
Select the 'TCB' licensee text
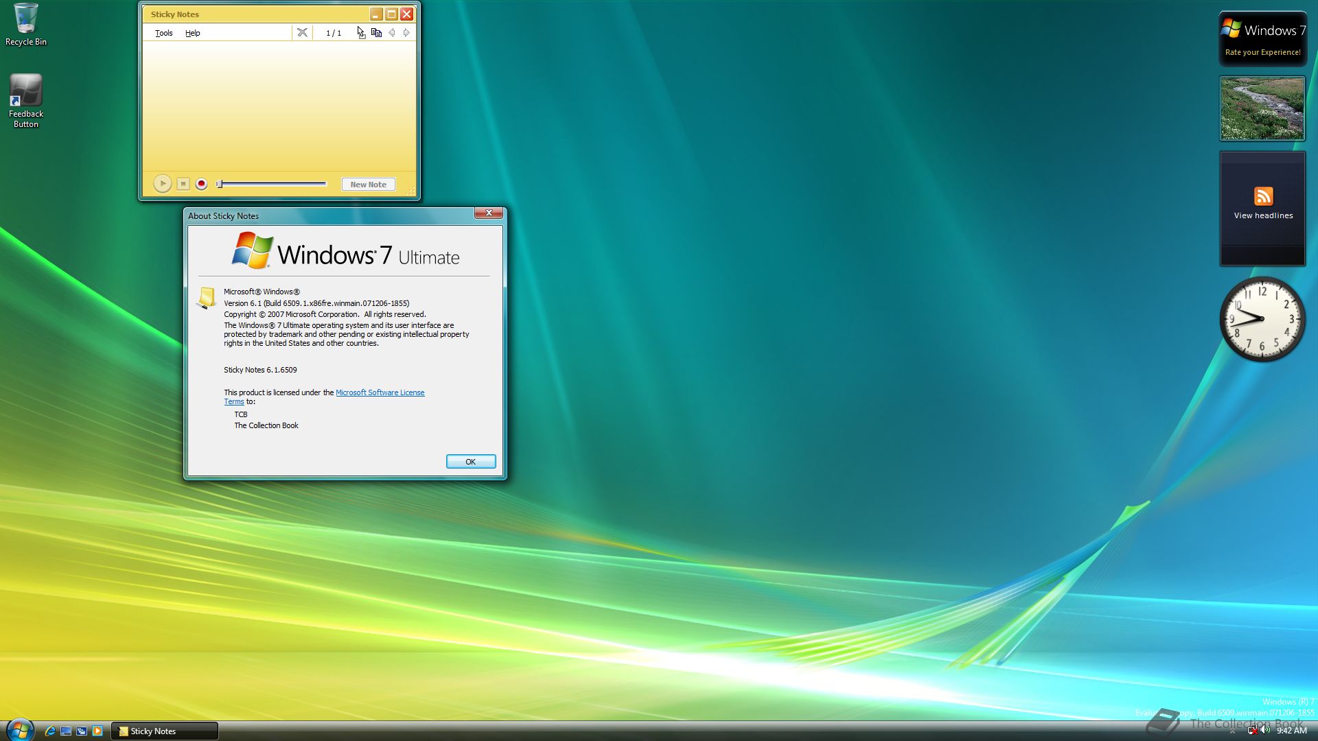241,414
